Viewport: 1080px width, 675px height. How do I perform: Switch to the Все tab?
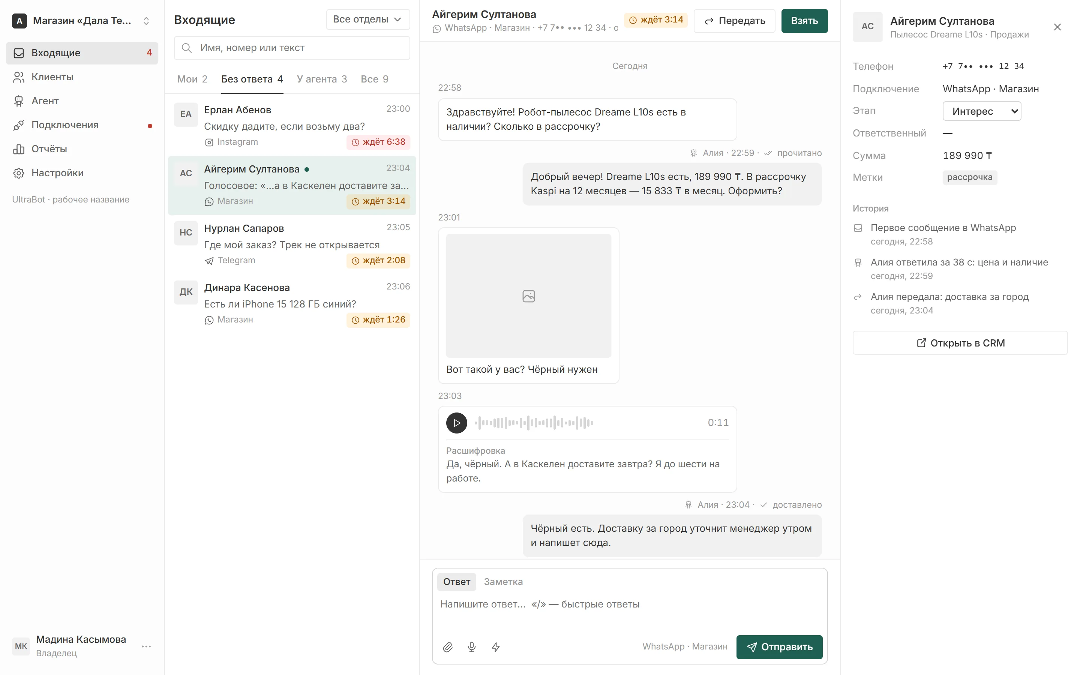click(x=374, y=79)
